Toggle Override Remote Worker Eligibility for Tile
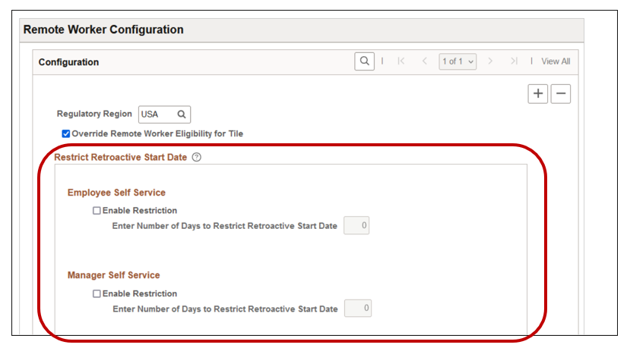 point(66,134)
